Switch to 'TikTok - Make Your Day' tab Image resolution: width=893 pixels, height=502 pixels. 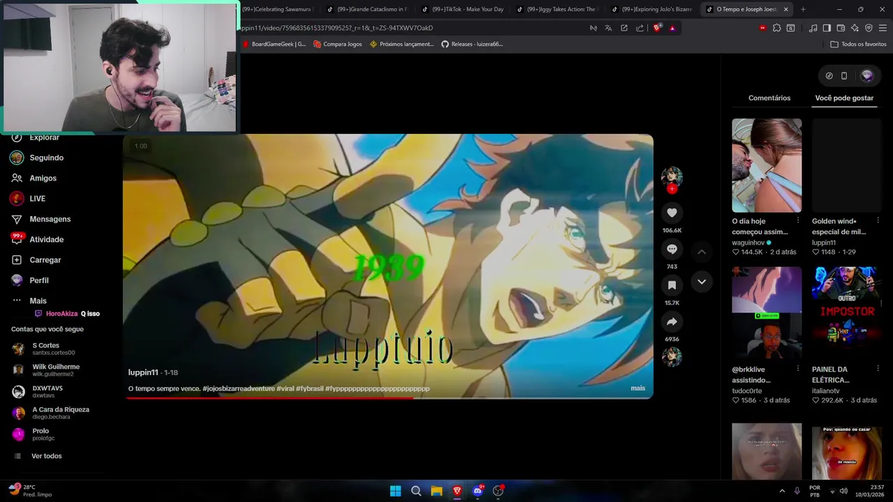(462, 9)
